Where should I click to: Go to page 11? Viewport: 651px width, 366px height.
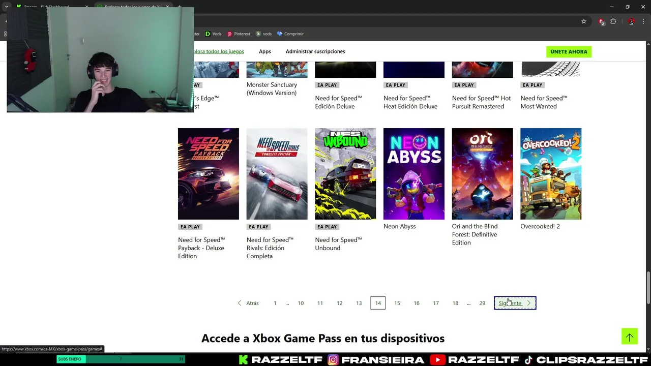[320, 303]
